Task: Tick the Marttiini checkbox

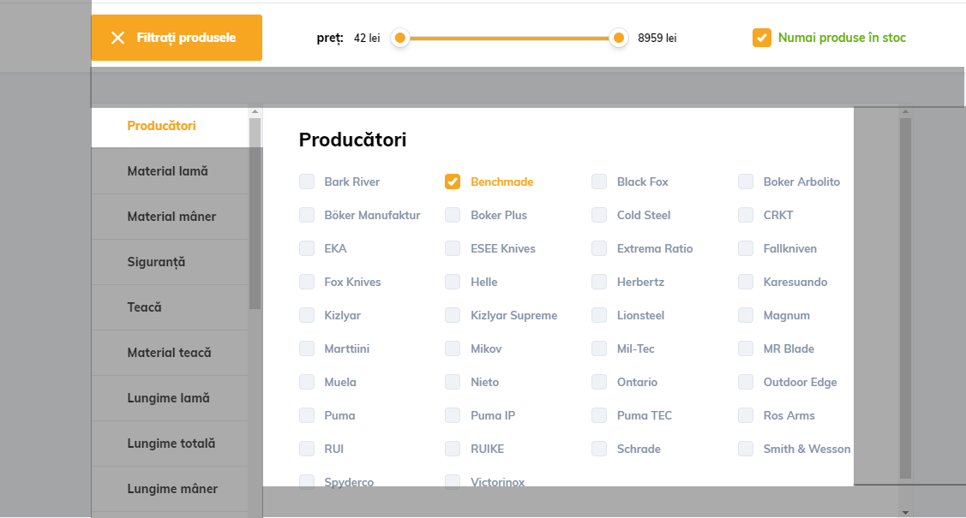Action: (307, 348)
